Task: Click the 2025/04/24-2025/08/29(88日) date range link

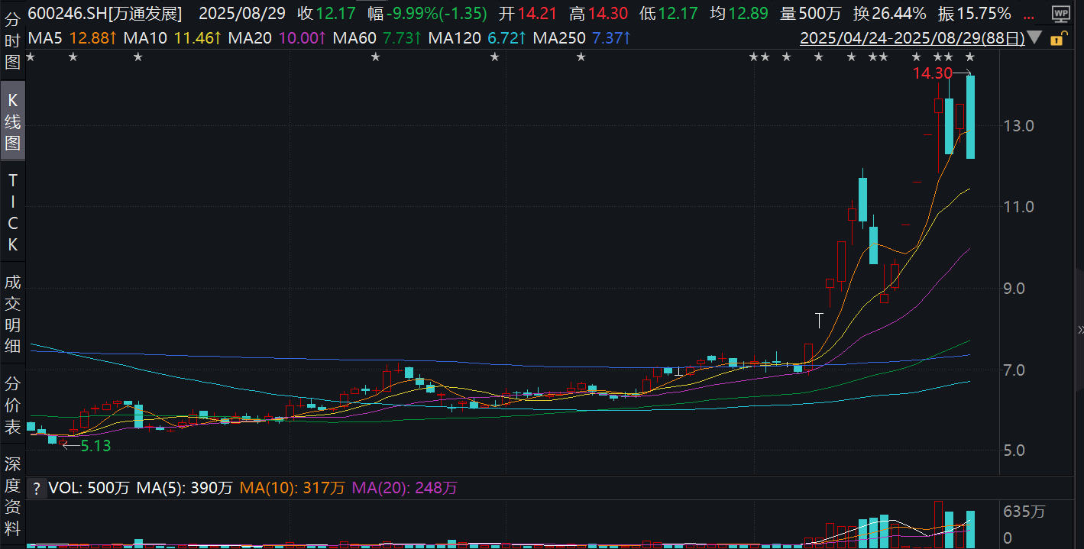Action: click(x=911, y=38)
